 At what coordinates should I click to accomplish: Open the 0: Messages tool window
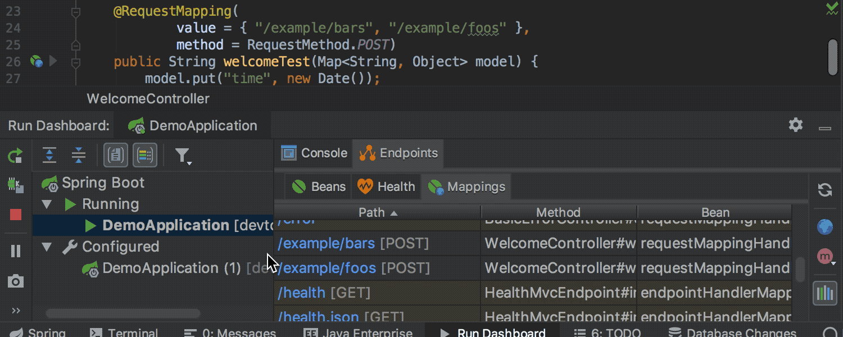tap(230, 333)
